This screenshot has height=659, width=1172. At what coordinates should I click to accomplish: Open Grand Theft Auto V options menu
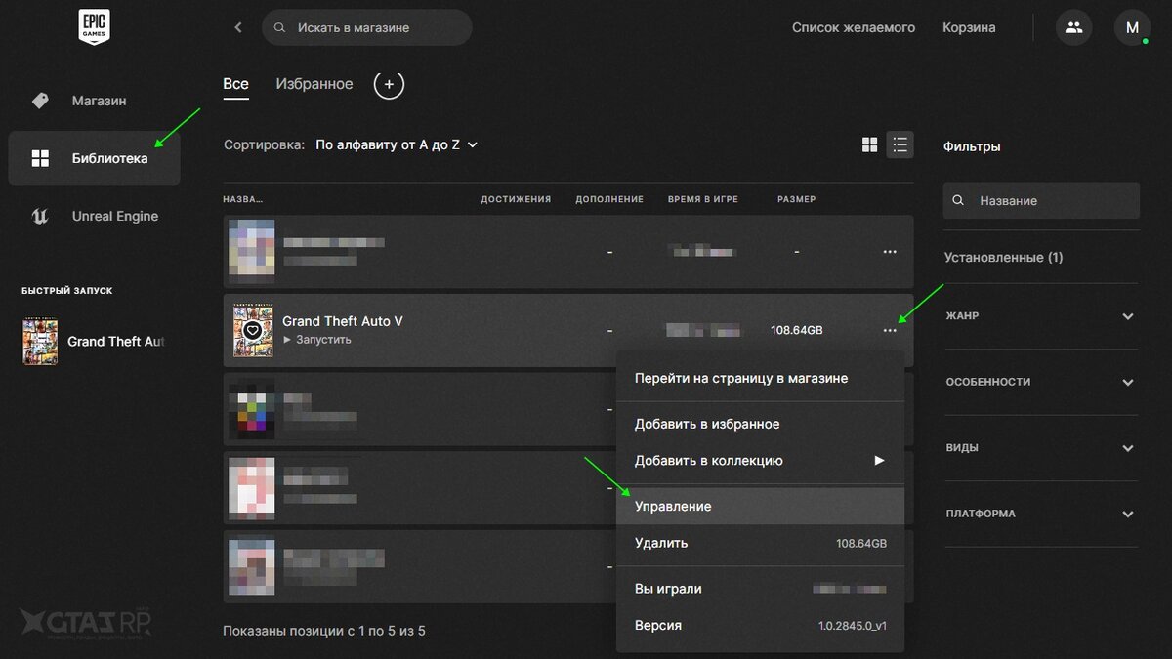tap(890, 330)
